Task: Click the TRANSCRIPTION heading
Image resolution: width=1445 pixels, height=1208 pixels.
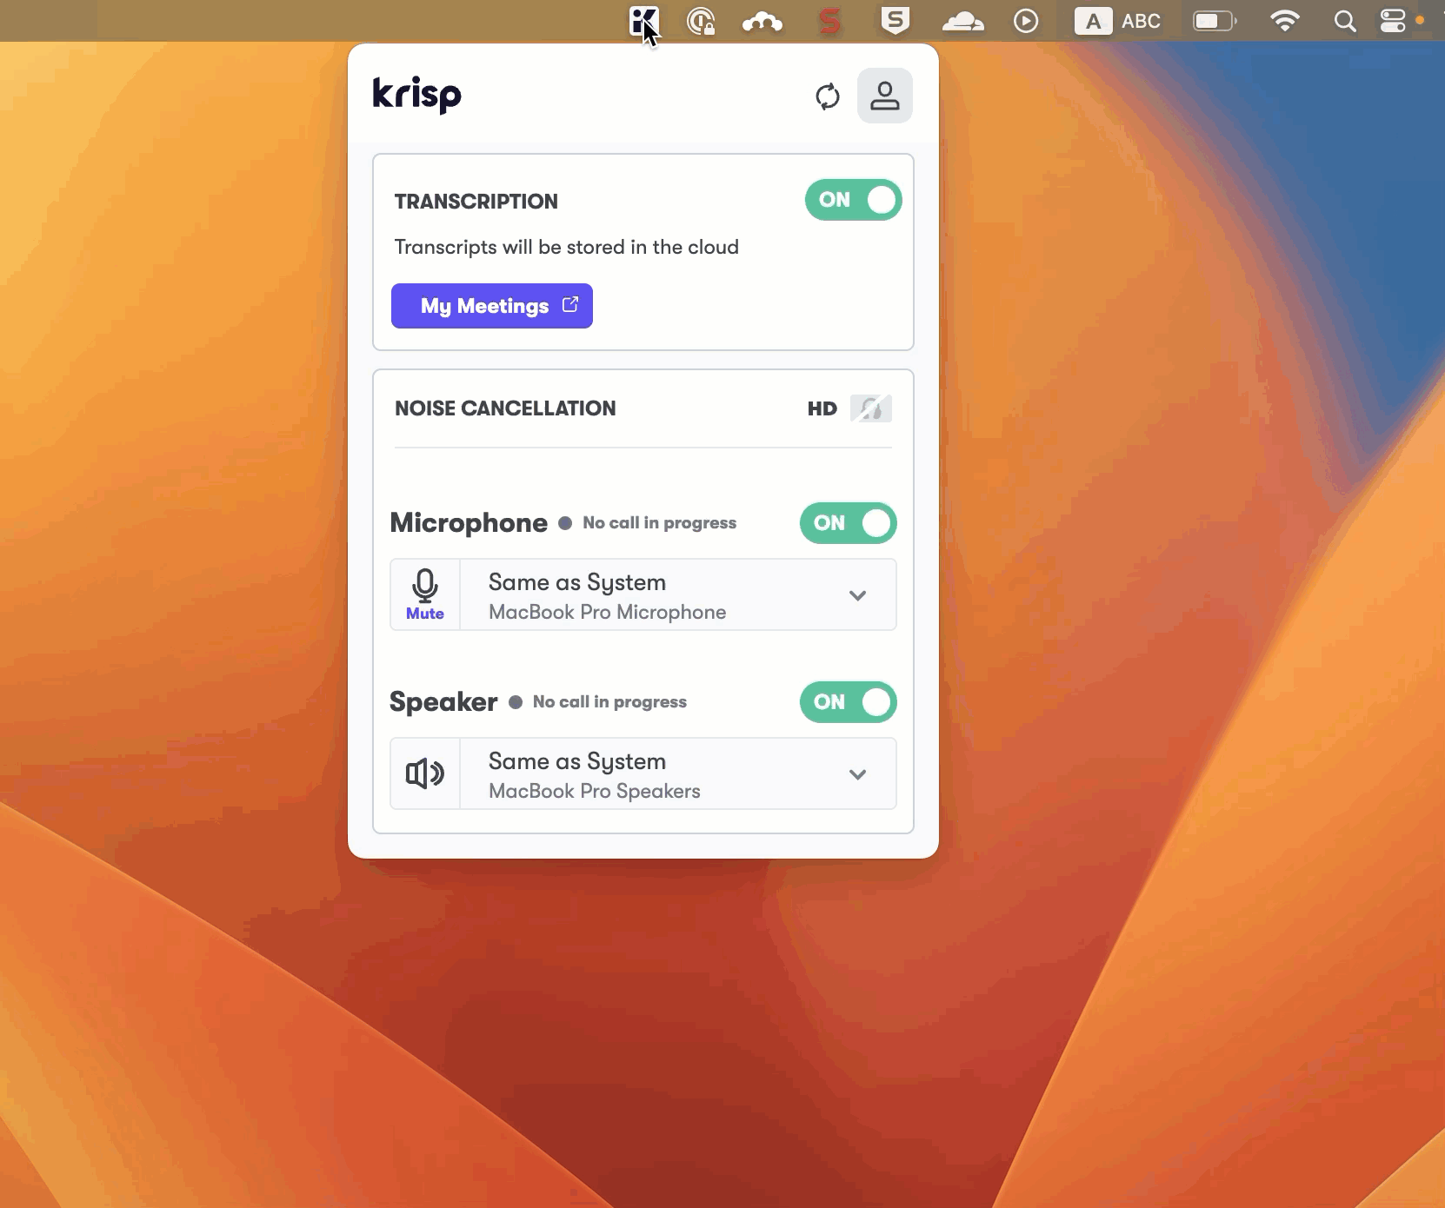Action: point(476,202)
